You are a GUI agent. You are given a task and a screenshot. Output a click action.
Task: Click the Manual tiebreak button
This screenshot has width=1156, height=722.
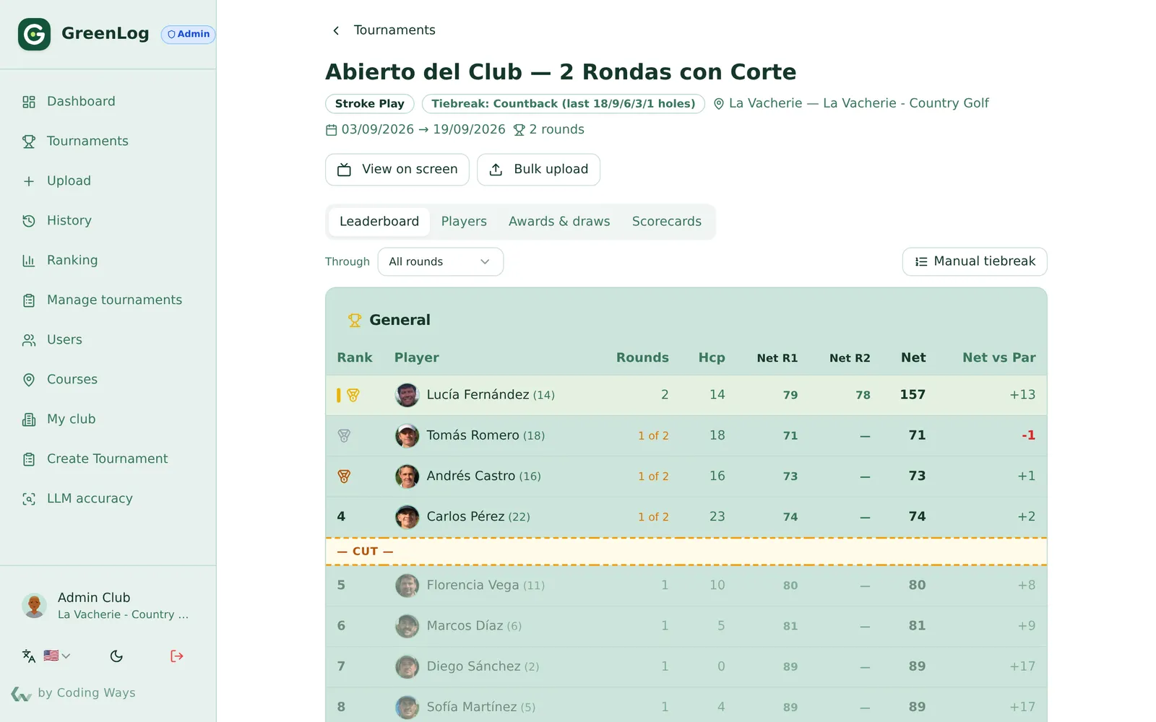[975, 261]
